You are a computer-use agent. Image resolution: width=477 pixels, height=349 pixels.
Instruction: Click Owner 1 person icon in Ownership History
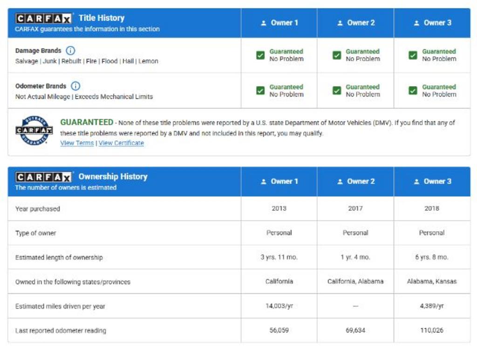(x=264, y=182)
